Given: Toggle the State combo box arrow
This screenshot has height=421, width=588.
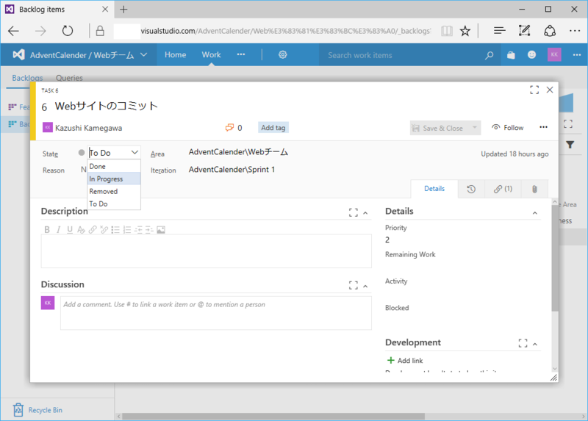Looking at the screenshot, I should point(135,153).
